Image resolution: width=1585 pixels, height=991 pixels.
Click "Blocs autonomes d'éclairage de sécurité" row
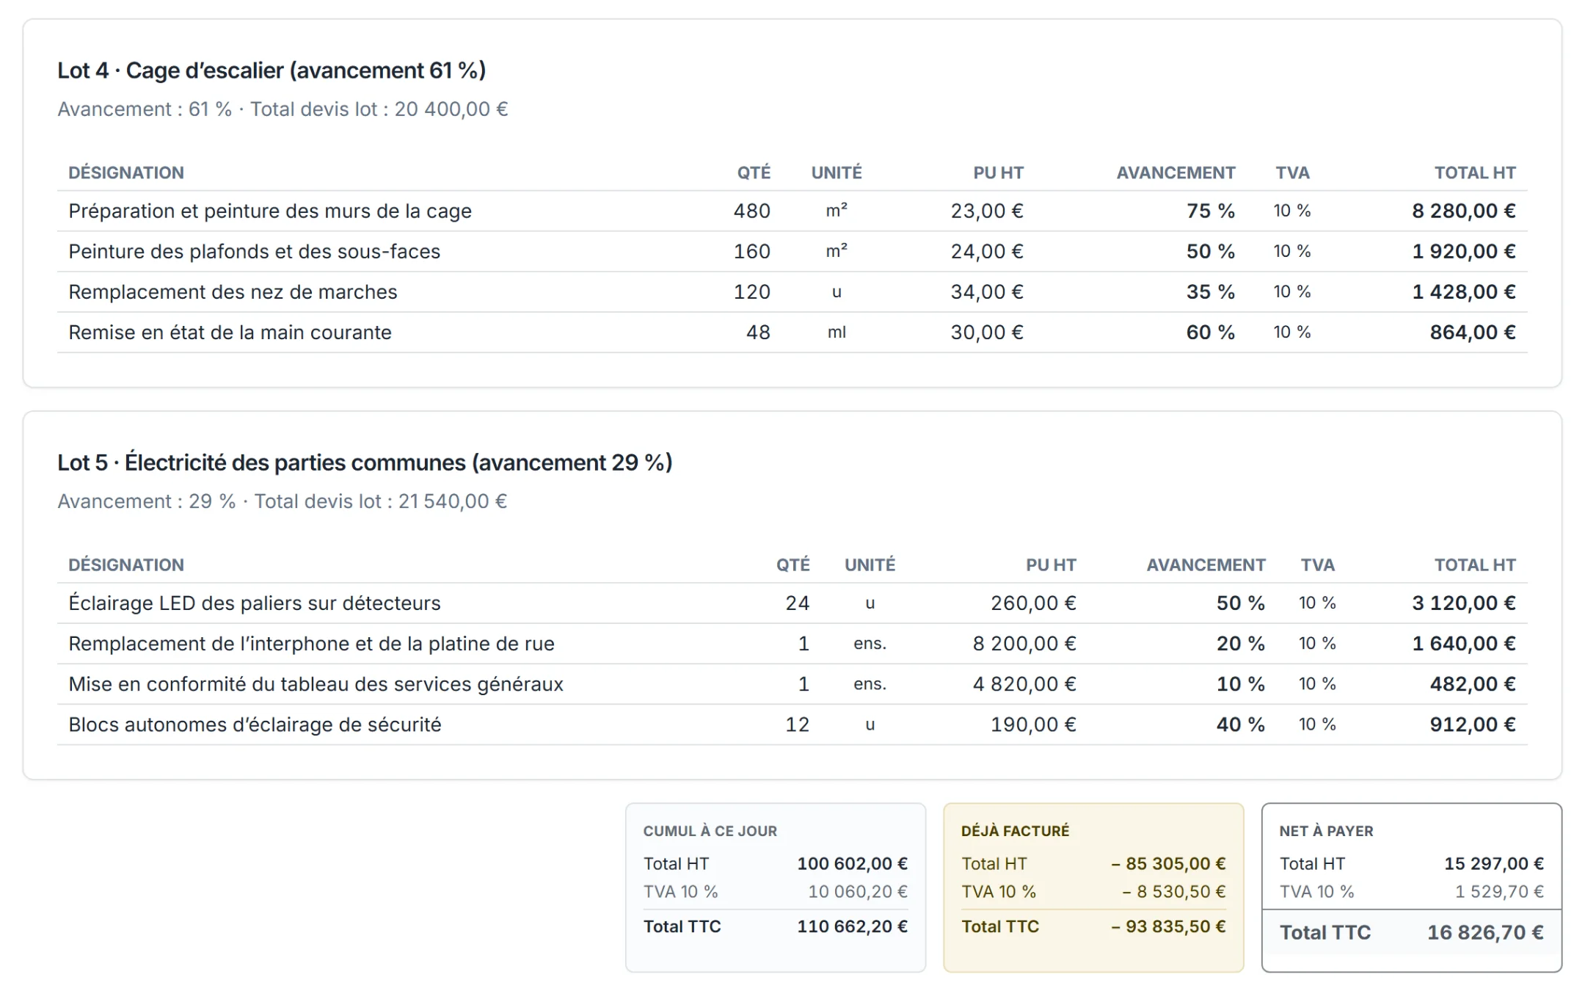click(x=792, y=725)
